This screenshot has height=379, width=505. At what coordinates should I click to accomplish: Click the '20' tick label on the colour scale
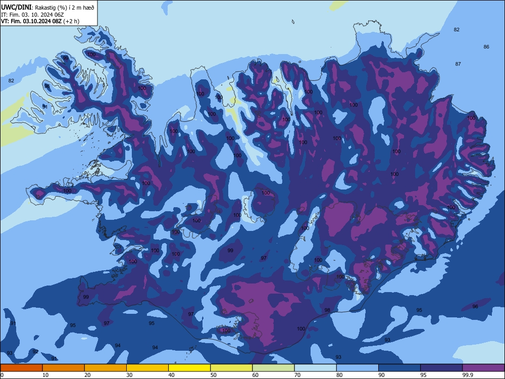tap(87, 375)
